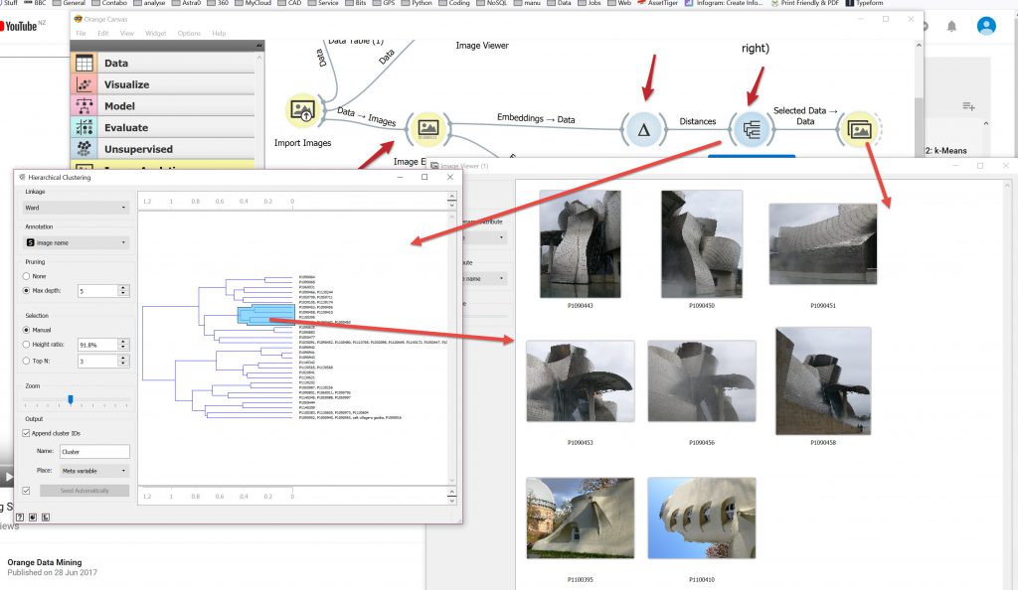Click the Import Images widget node
The height and width of the screenshot is (590, 1018).
point(302,113)
